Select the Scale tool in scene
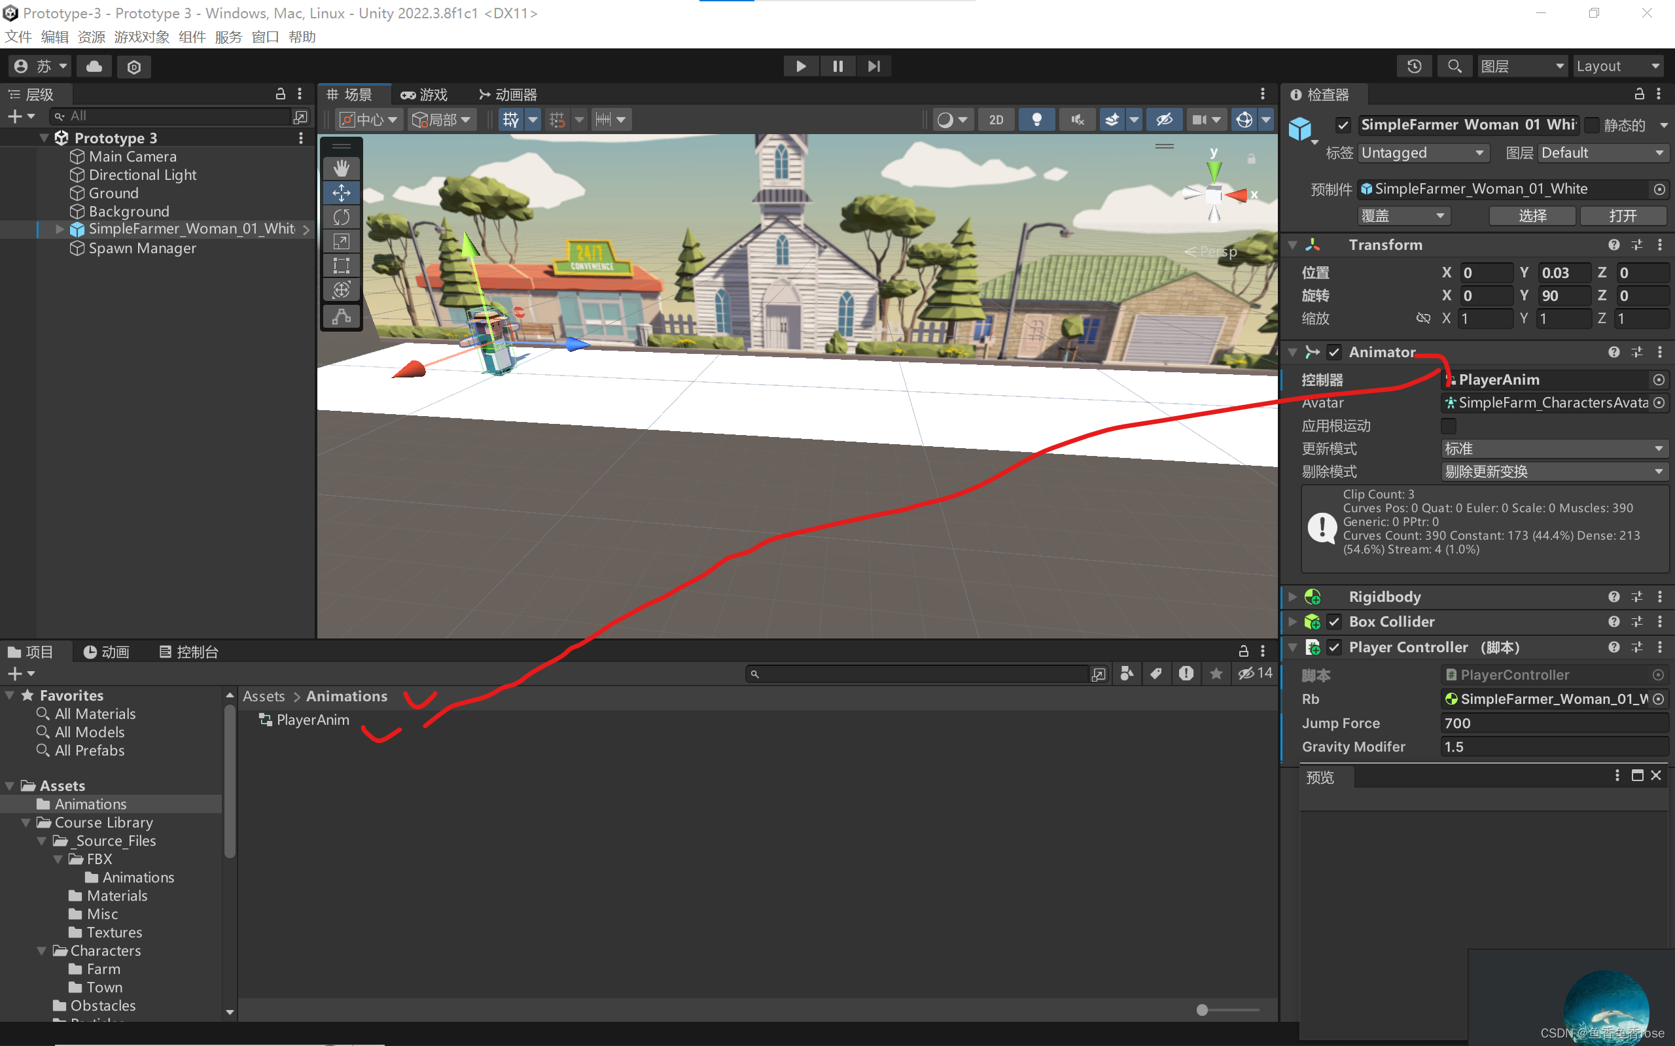1675x1046 pixels. pos(341,241)
